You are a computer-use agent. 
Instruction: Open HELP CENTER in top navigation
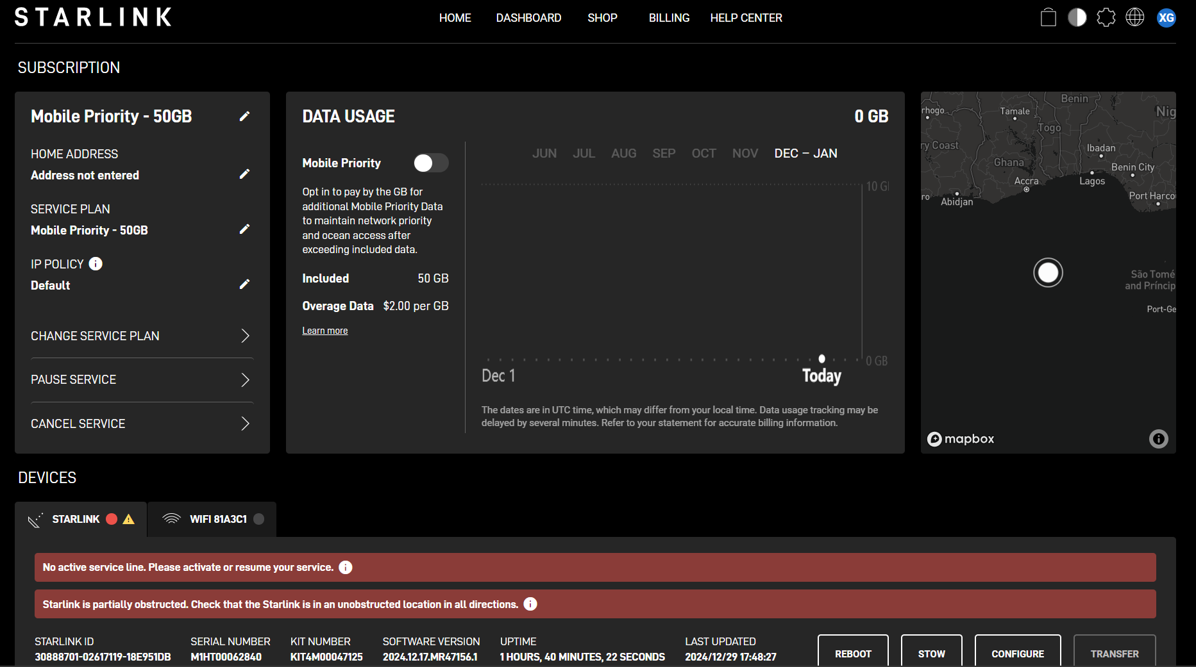[746, 18]
